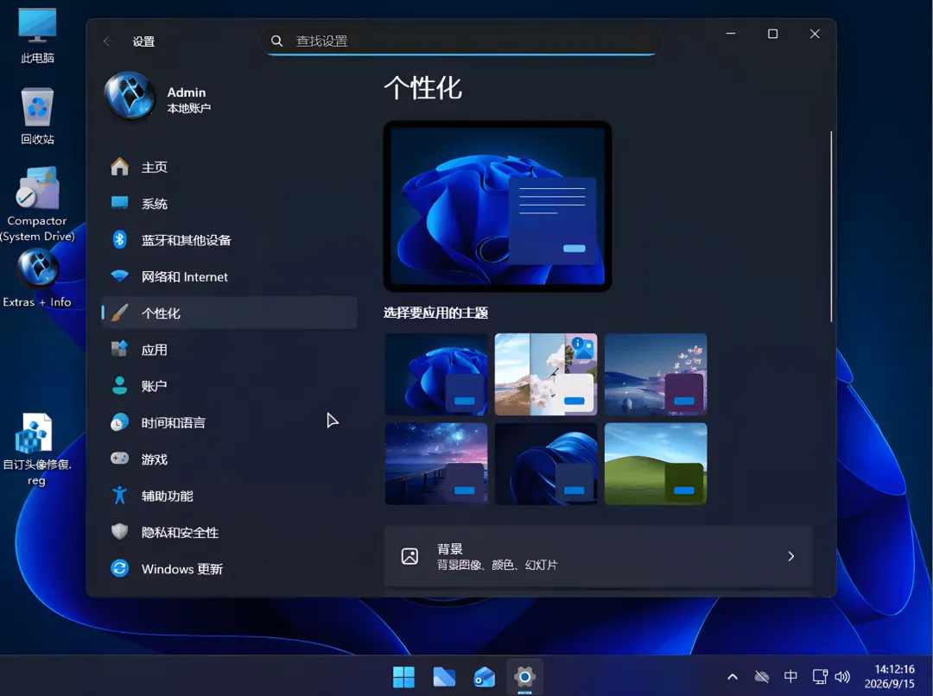Select 蓝牙和其他设备 in the sidebar

point(230,240)
